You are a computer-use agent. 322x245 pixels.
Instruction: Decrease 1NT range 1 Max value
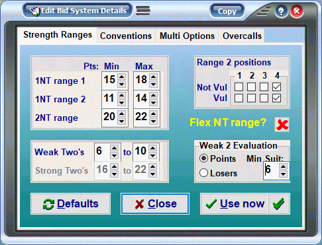pyautogui.click(x=153, y=84)
